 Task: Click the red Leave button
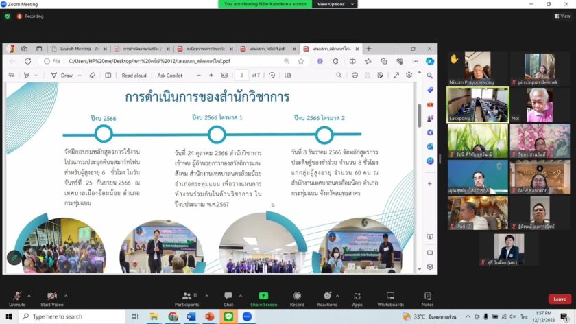pos(560,299)
